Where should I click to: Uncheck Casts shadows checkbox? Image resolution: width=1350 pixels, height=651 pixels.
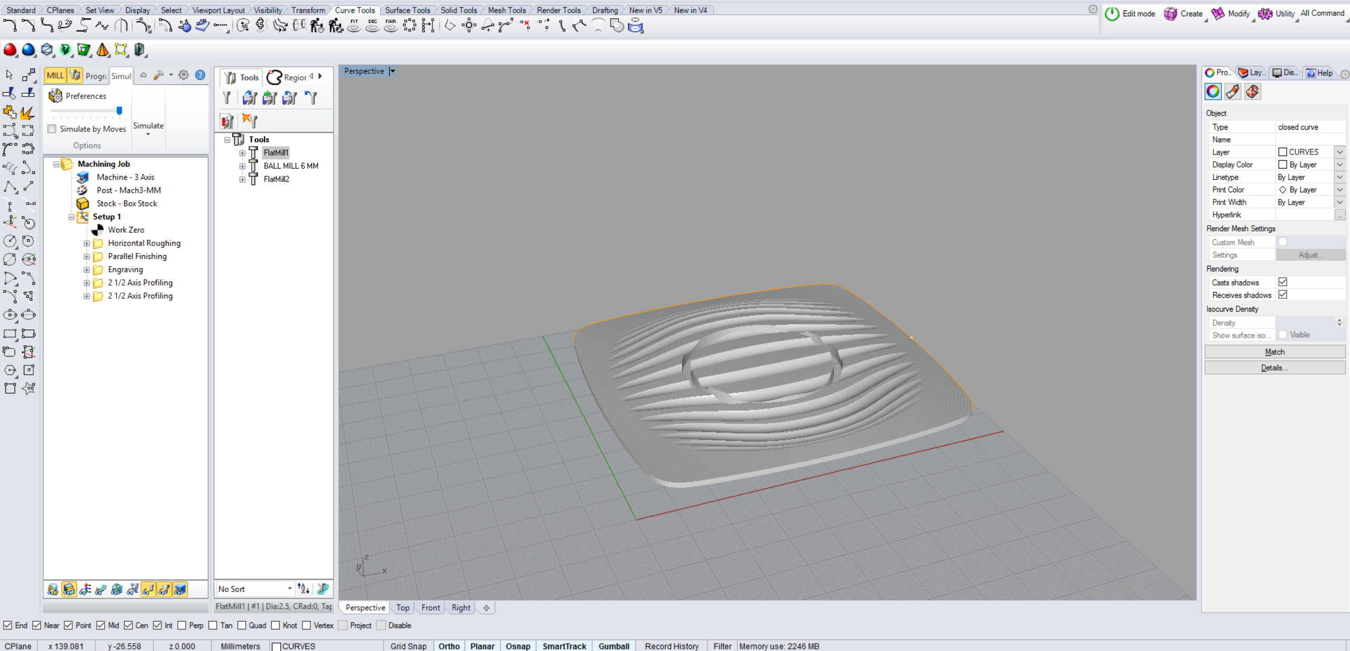point(1282,282)
